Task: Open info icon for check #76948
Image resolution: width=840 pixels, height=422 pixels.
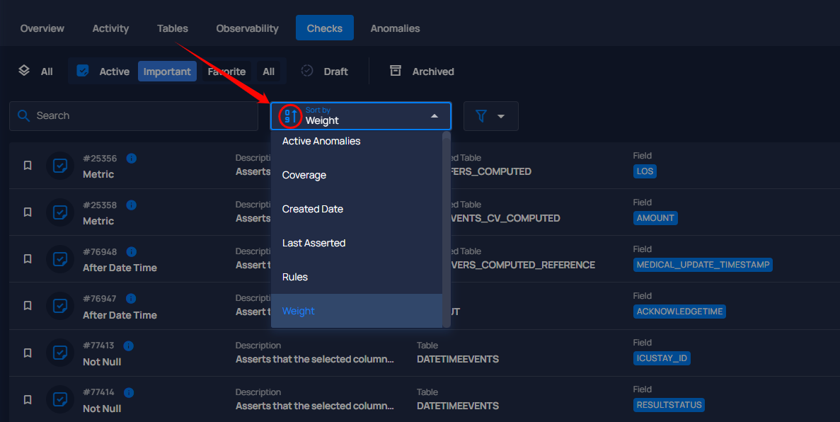Action: [x=131, y=251]
